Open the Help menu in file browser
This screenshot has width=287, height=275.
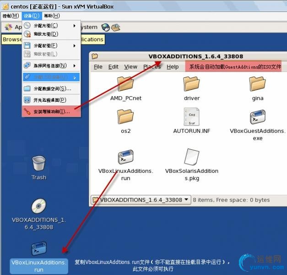(173, 67)
